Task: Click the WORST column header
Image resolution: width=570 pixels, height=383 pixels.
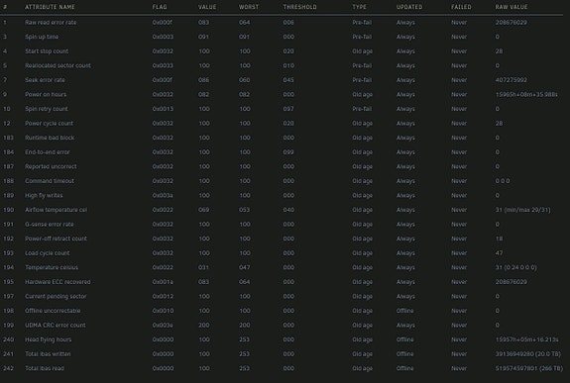Action: point(249,7)
